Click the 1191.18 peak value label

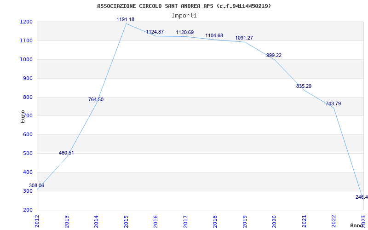[x=126, y=19]
